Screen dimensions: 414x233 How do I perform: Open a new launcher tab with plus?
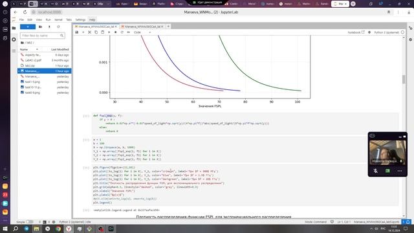coord(168,27)
